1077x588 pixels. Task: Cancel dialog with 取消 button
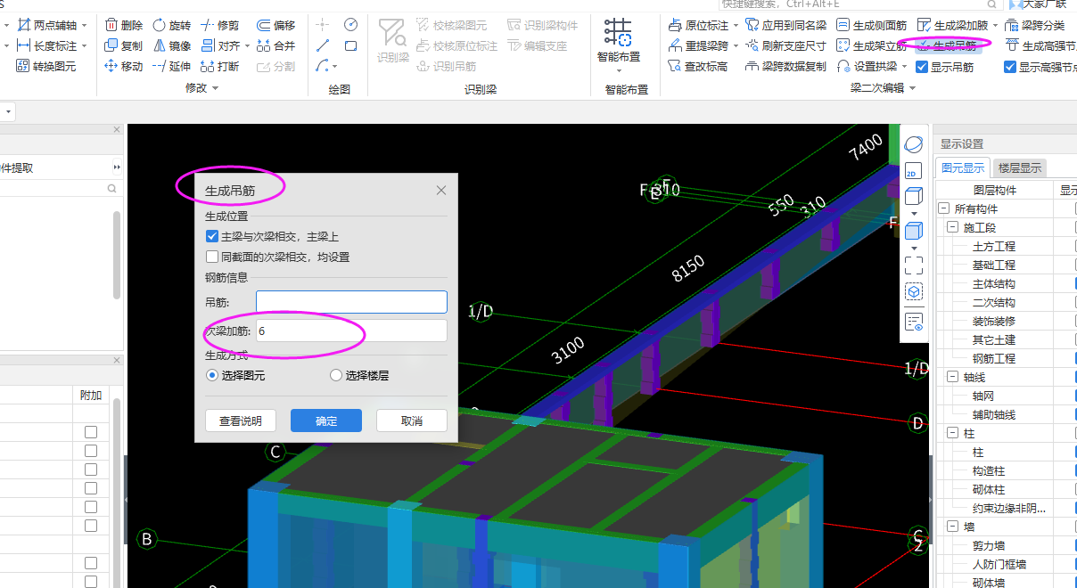(412, 421)
